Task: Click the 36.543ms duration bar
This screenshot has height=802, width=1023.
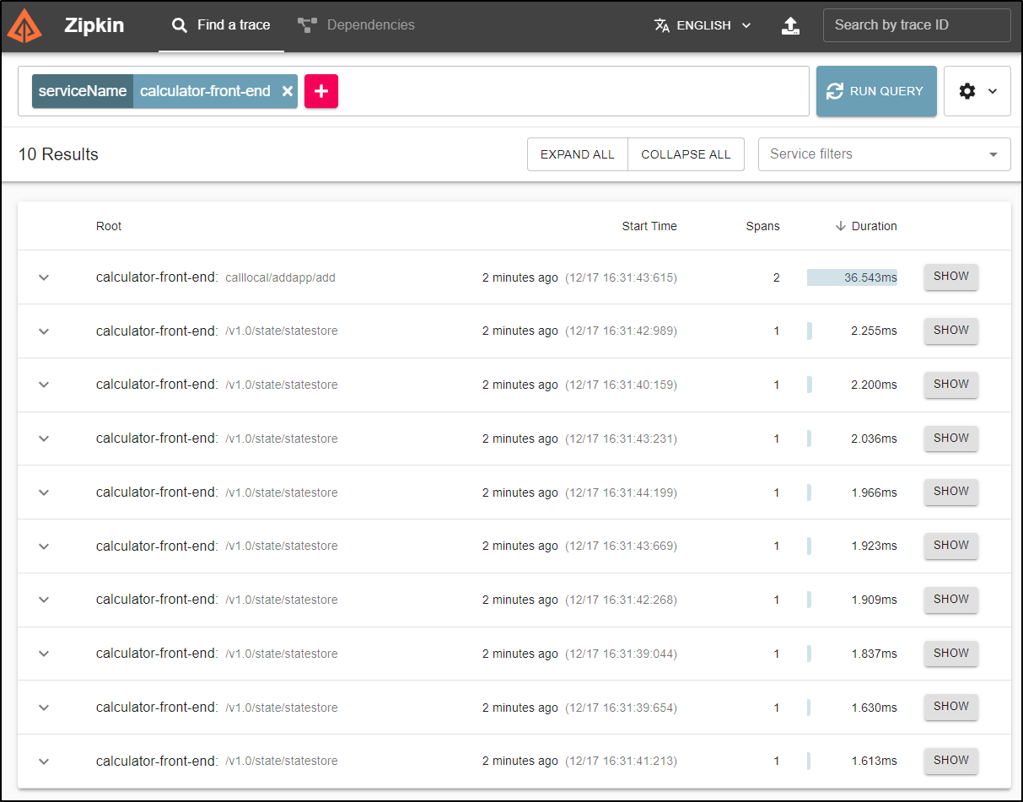Action: click(852, 277)
